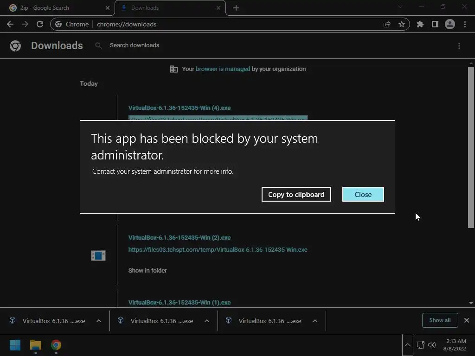Click the browser is managed link
Image resolution: width=475 pixels, height=356 pixels.
pyautogui.click(x=223, y=69)
